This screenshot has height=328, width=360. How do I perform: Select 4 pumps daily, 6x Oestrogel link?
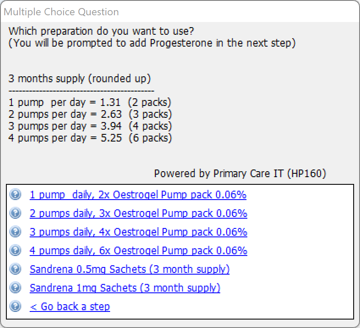click(138, 251)
